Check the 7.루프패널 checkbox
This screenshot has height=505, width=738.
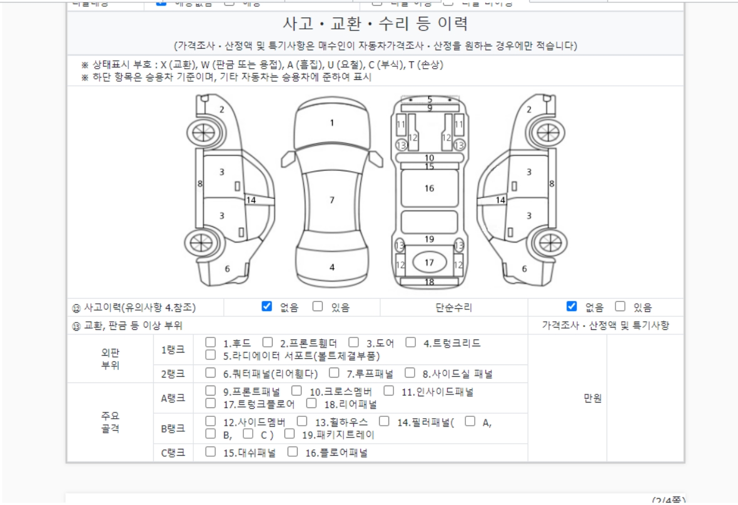335,373
